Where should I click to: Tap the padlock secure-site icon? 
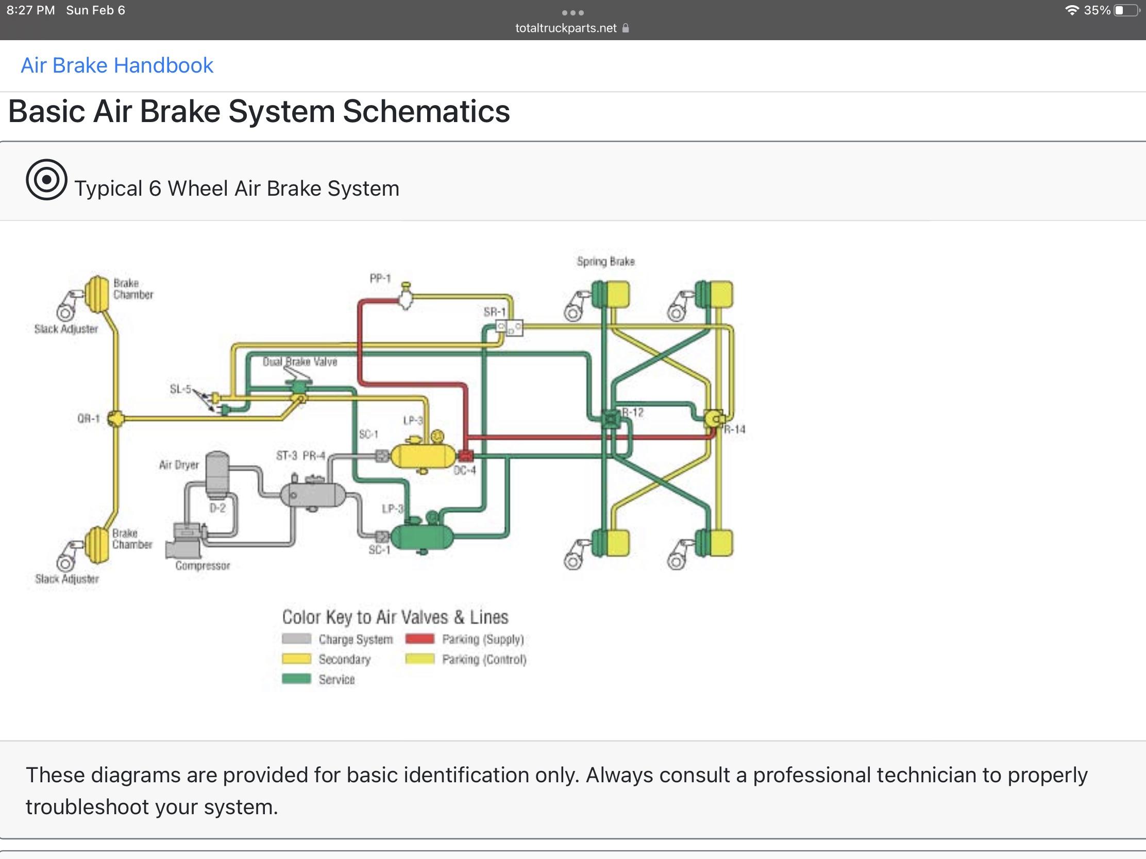coord(626,28)
